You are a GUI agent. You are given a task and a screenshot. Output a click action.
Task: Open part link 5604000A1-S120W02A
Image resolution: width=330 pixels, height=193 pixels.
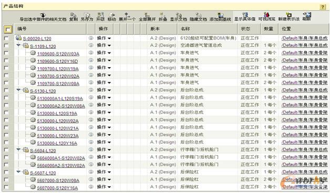tap(61, 158)
